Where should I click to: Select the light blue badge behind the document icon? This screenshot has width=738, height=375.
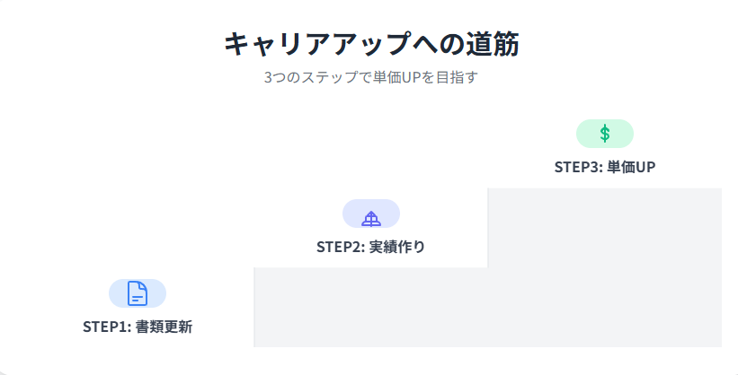click(138, 293)
